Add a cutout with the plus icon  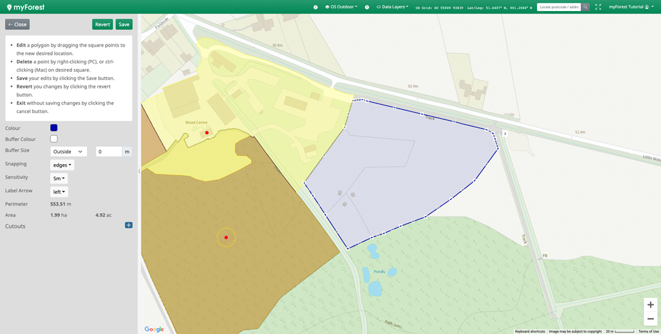coord(128,225)
